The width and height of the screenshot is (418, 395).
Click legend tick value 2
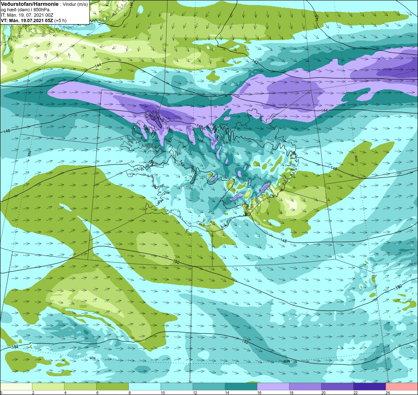point(33,392)
